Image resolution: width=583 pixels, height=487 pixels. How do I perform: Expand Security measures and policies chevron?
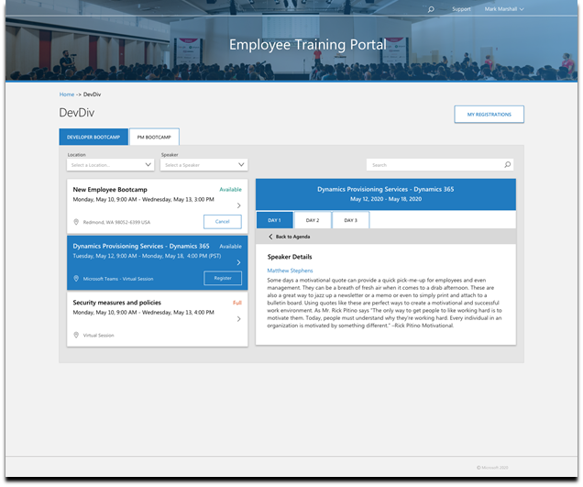point(239,319)
